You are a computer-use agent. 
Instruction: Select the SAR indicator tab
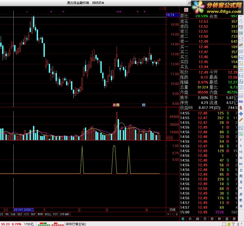(x=13, y=214)
